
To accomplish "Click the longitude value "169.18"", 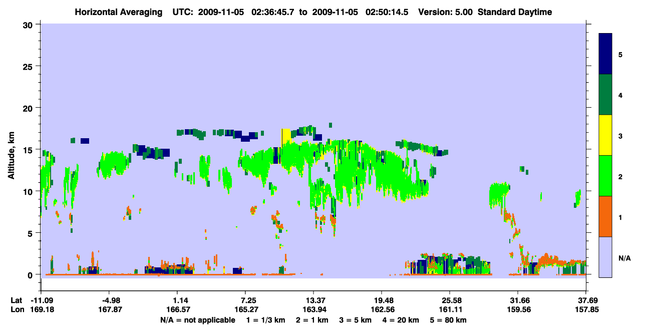I will click(41, 309).
